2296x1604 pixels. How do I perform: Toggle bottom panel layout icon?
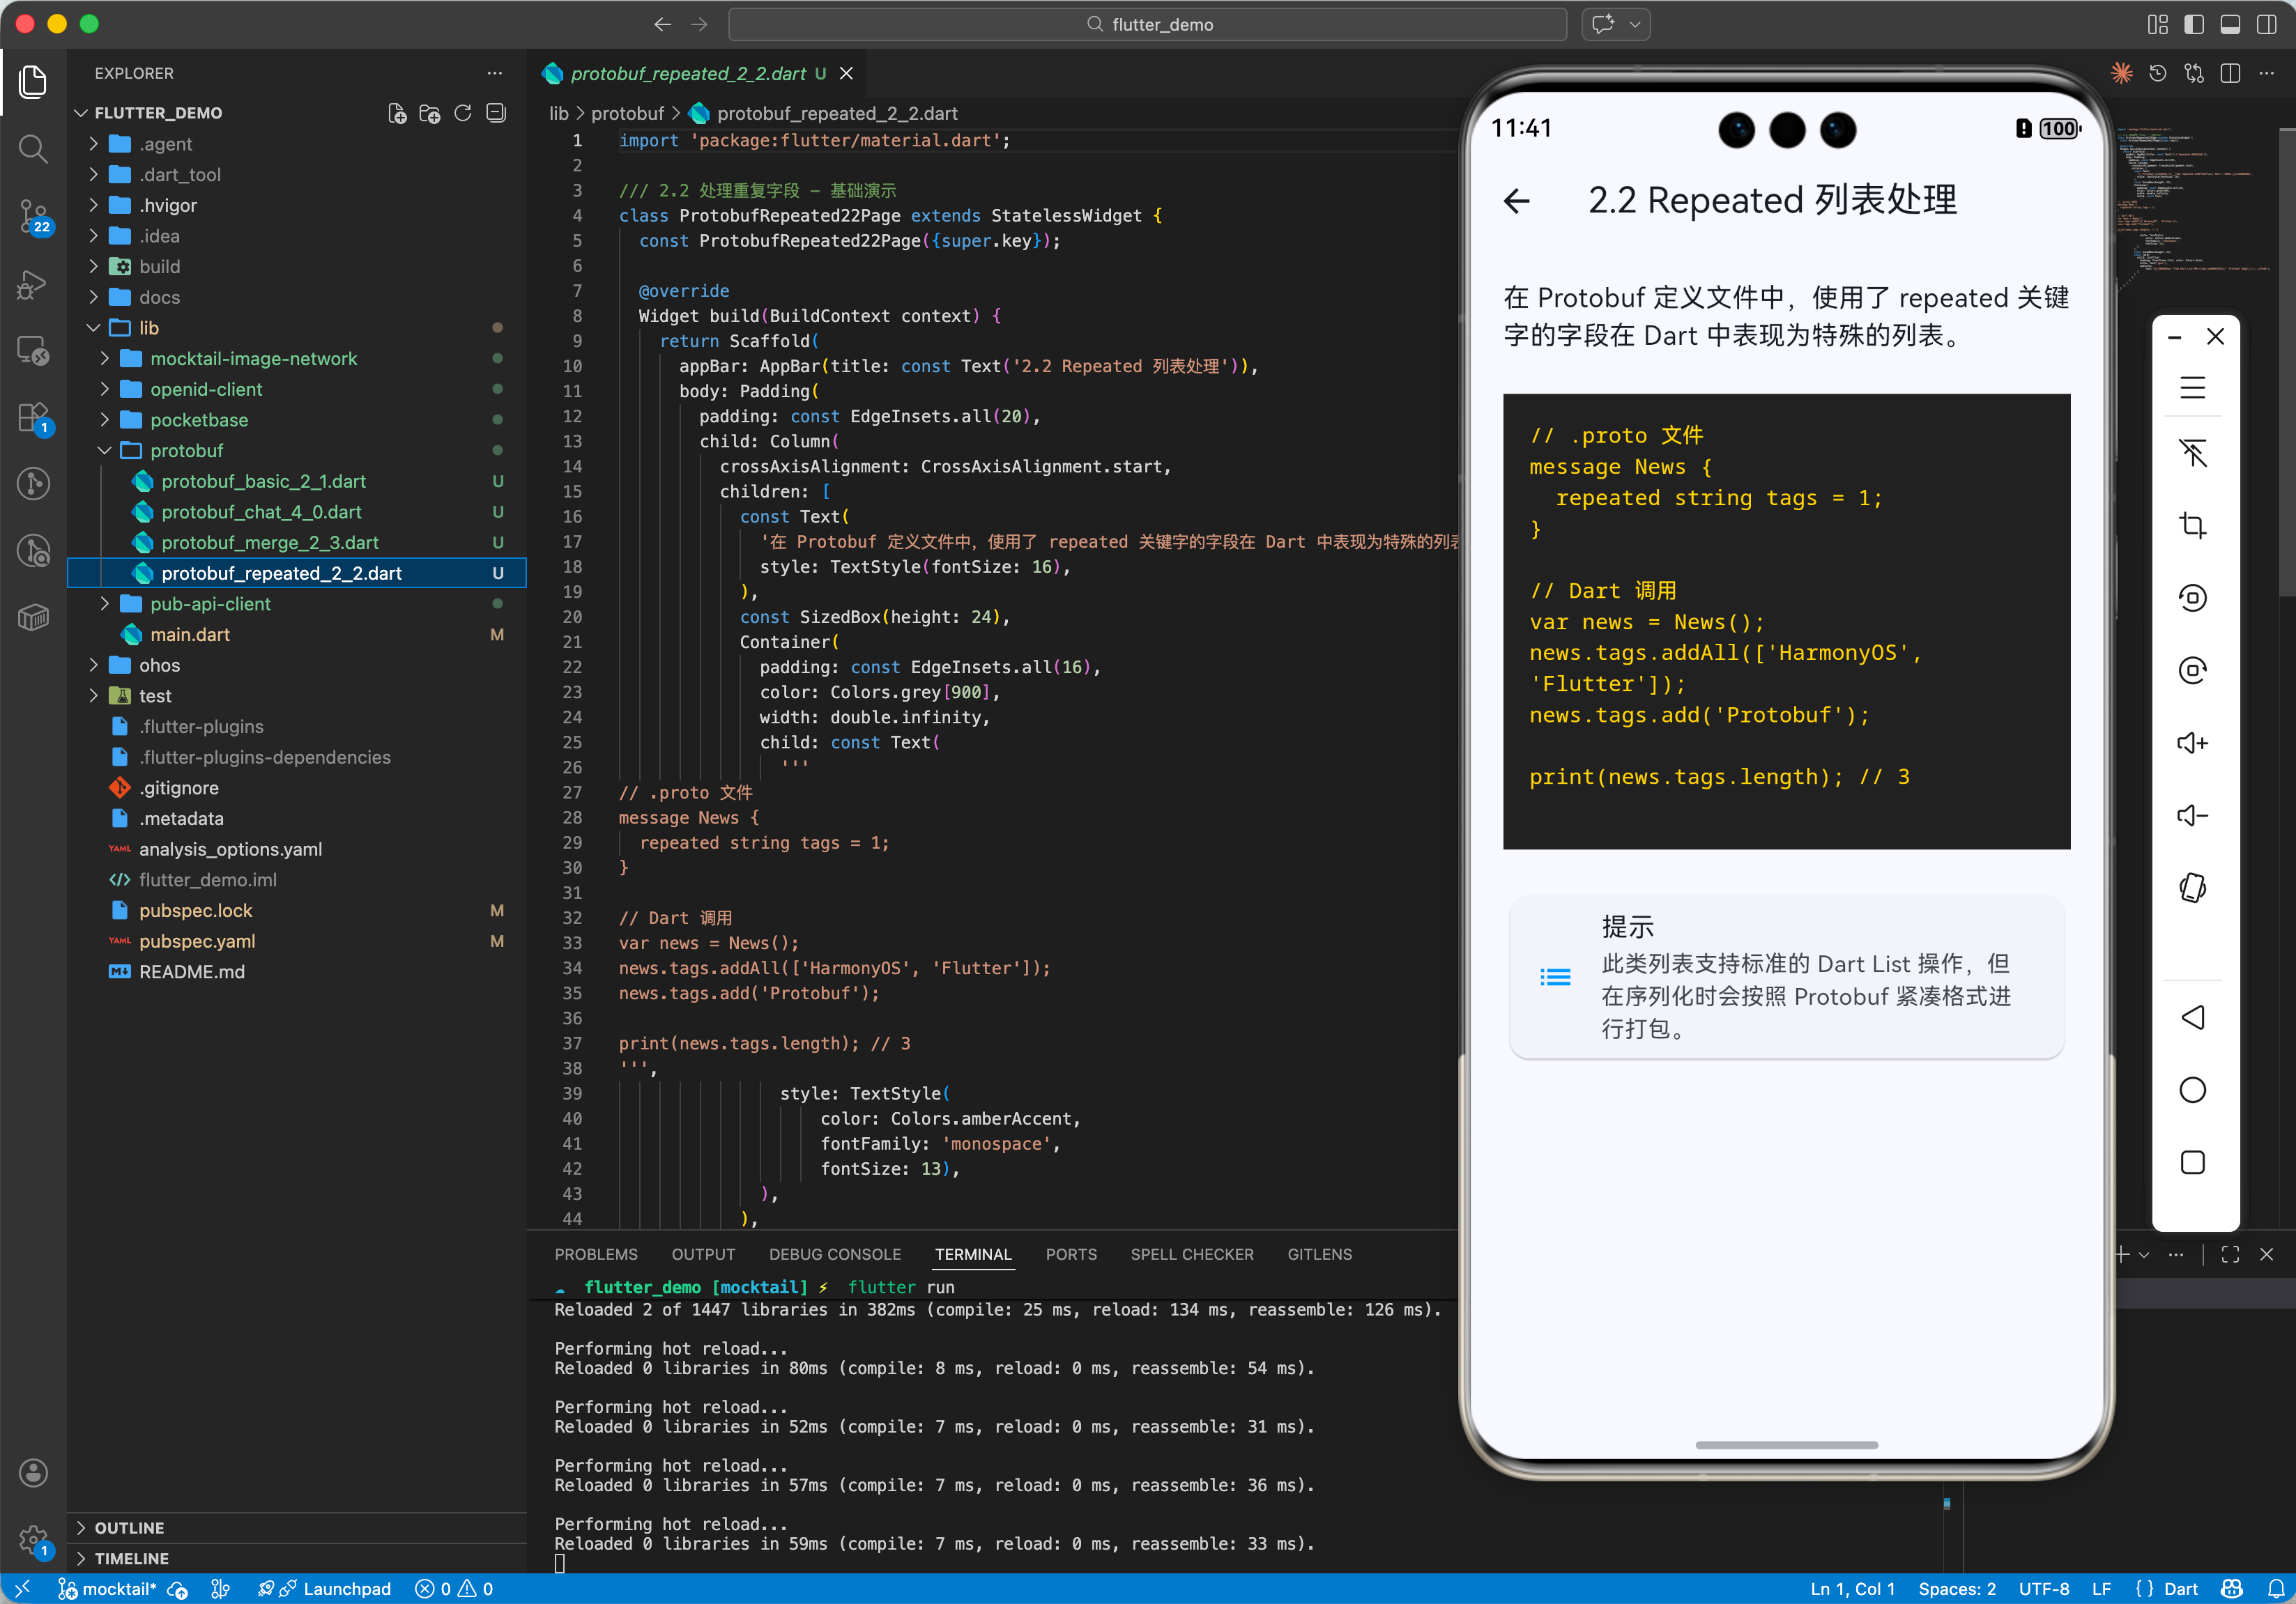2230,24
